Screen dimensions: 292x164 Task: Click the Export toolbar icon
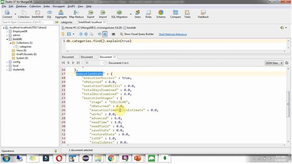click(x=91, y=14)
